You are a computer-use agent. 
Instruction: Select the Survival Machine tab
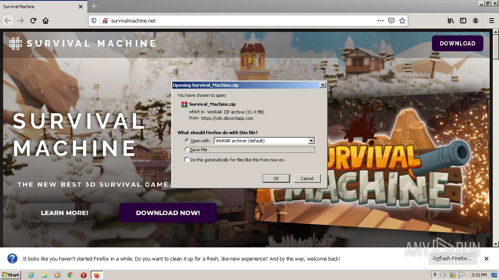[43, 7]
